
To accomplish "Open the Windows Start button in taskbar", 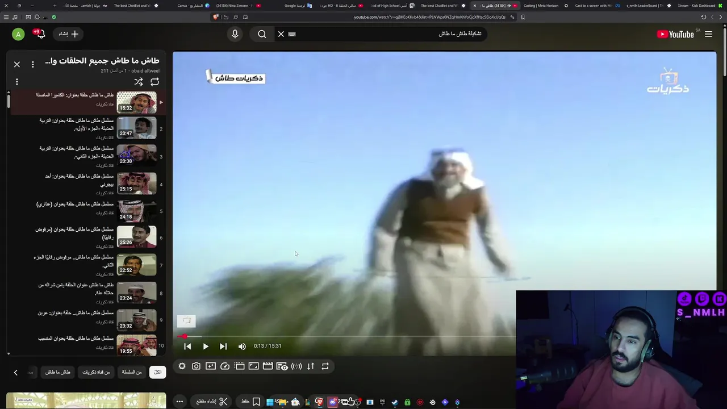I will [x=270, y=402].
